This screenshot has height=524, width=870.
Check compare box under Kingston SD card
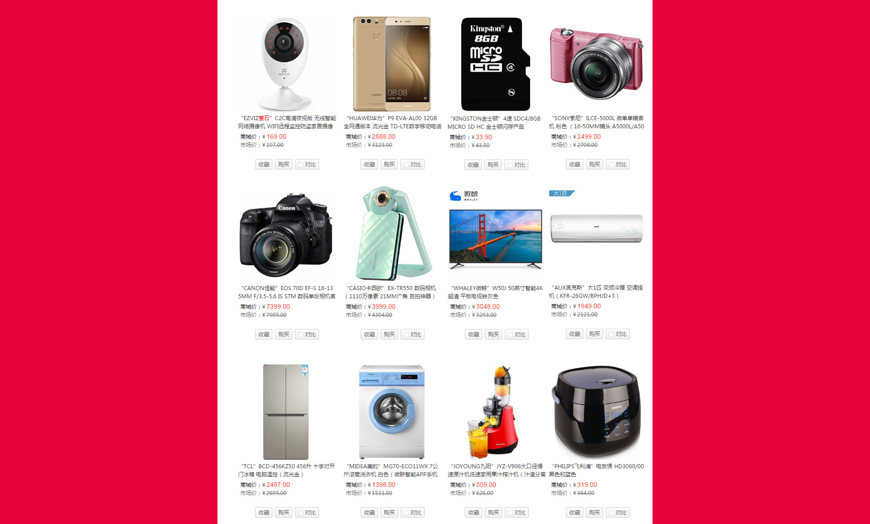click(510, 165)
